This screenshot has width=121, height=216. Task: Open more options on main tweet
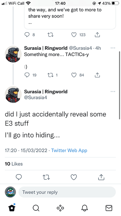point(113,91)
